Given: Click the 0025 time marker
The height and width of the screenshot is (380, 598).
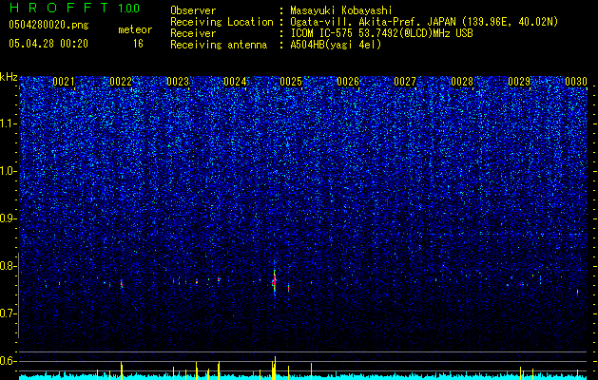Looking at the screenshot, I should [x=291, y=82].
